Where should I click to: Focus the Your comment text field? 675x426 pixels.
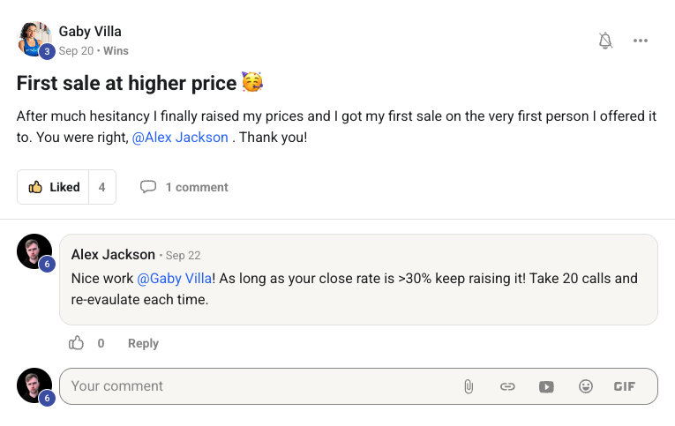point(256,386)
